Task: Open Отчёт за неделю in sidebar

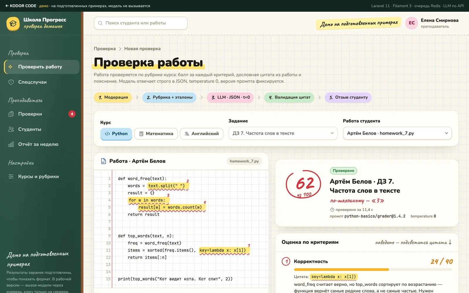Action: click(x=42, y=144)
